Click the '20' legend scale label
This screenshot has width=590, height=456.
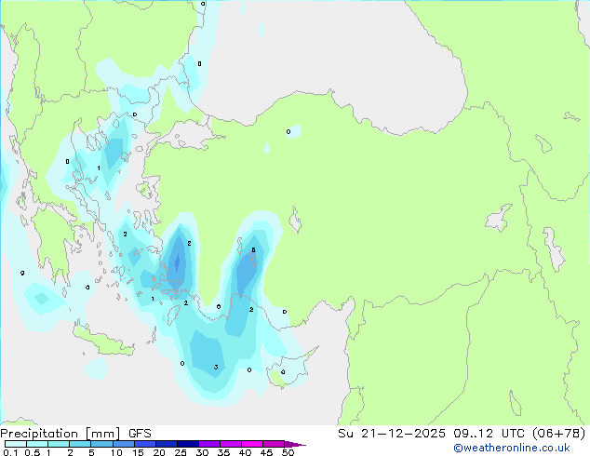point(159,452)
